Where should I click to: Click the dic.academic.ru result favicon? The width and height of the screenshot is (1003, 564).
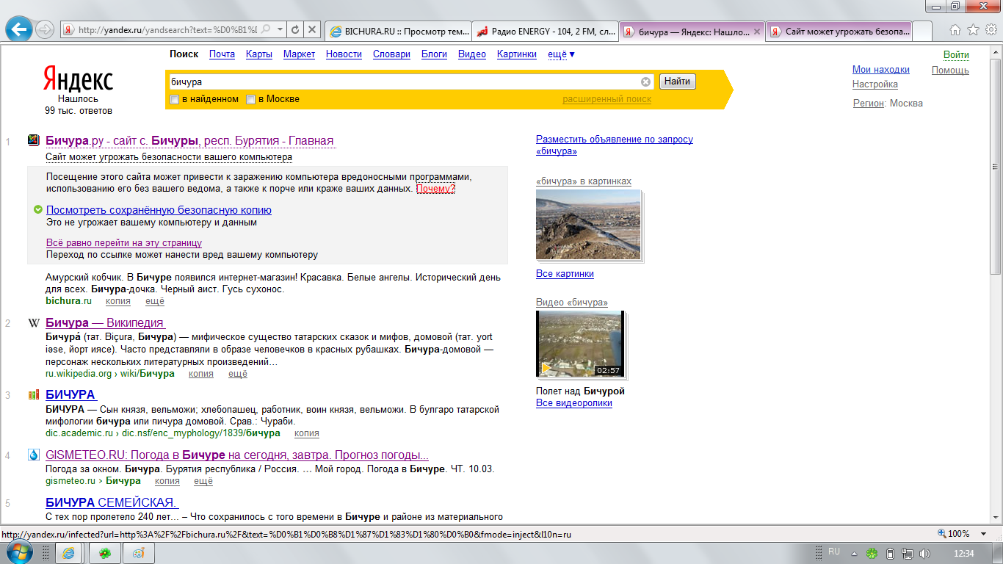pyautogui.click(x=33, y=395)
